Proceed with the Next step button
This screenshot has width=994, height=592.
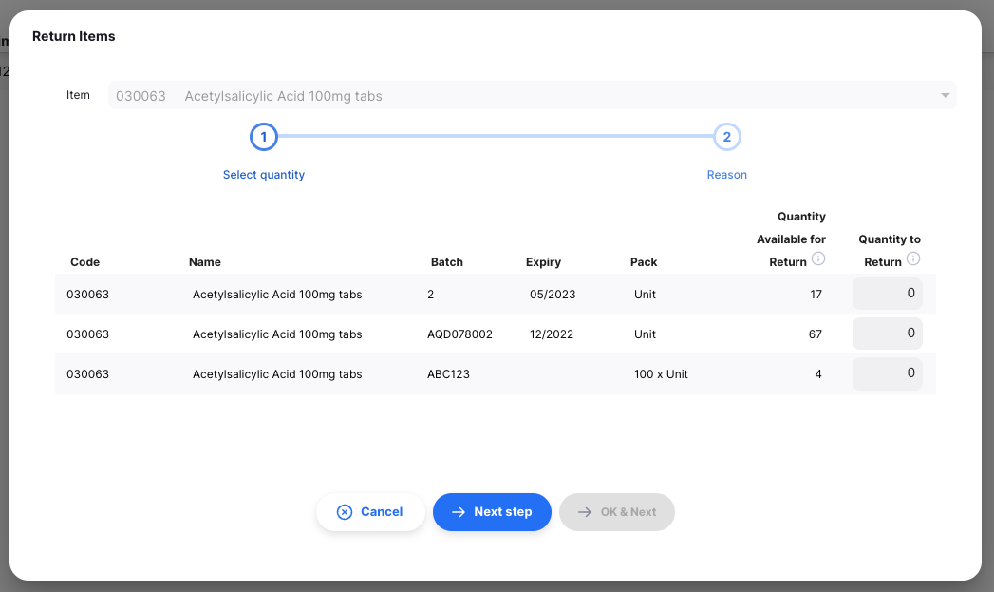point(492,512)
